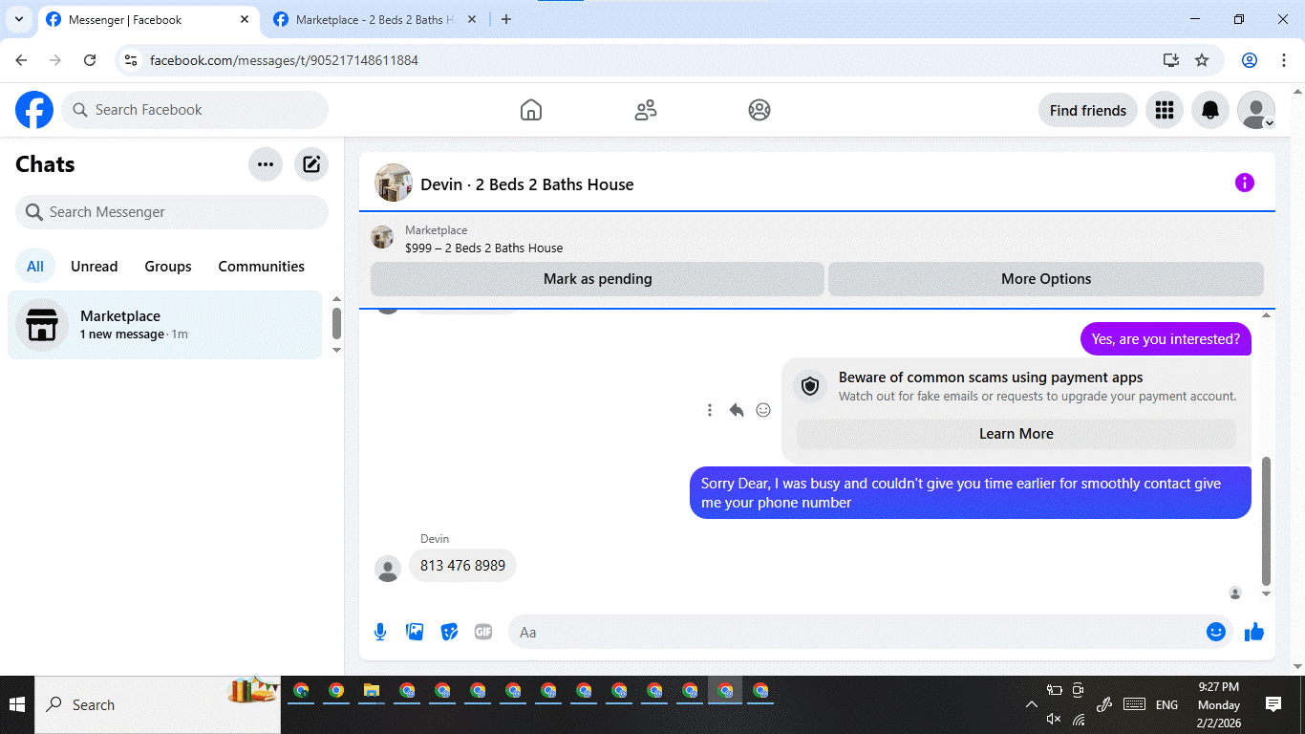Image resolution: width=1305 pixels, height=734 pixels.
Task: Switch to the Marketplace browser tab
Action: [375, 19]
